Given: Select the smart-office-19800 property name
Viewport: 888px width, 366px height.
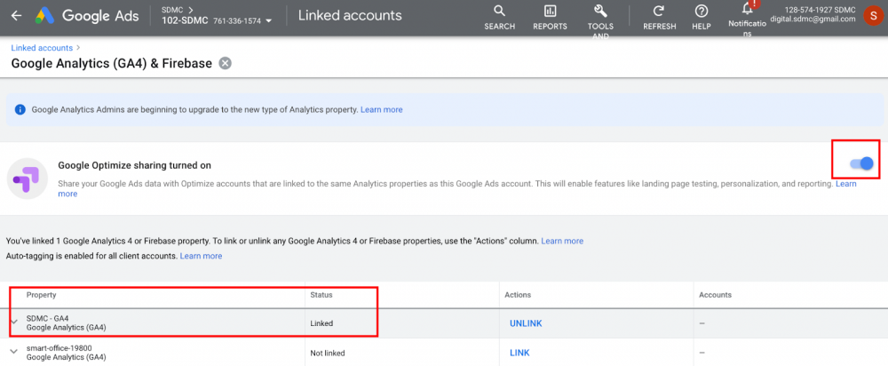Looking at the screenshot, I should (59, 348).
